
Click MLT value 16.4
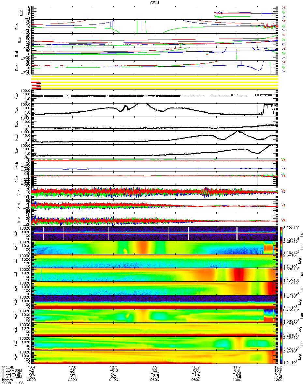[x=31, y=367]
